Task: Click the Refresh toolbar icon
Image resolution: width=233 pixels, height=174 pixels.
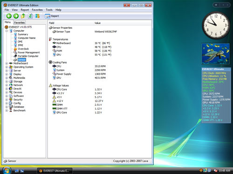Action: [30, 16]
